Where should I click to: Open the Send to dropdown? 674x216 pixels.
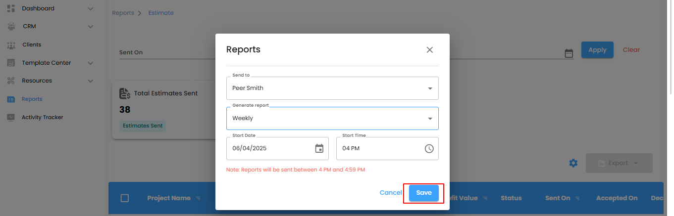[332, 88]
